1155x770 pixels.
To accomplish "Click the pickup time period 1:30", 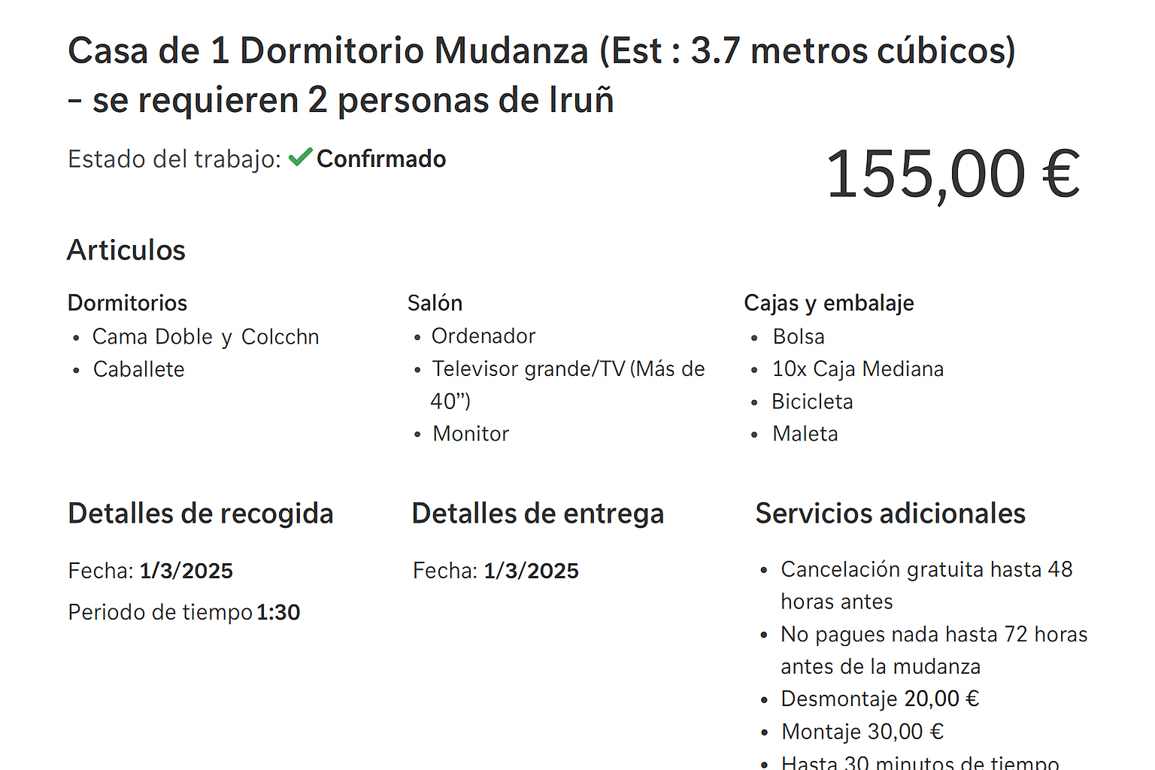I will tap(278, 612).
